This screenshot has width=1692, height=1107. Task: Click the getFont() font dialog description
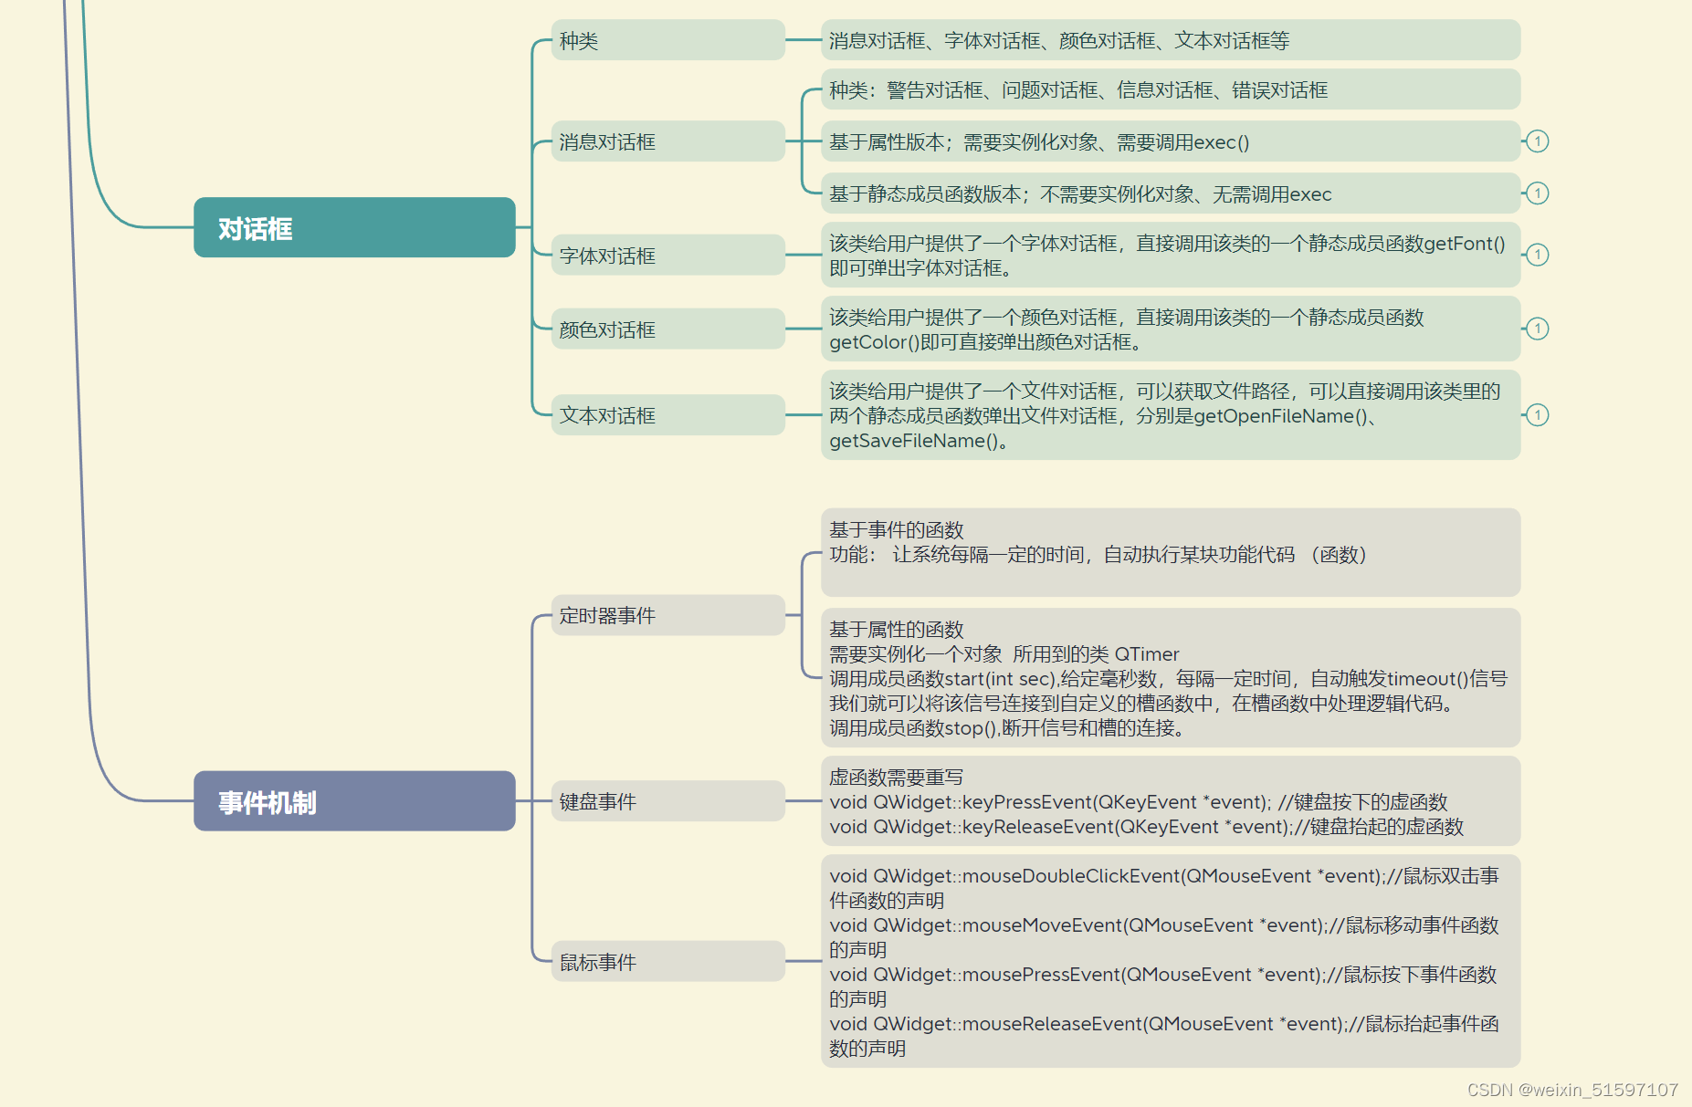[1171, 256]
